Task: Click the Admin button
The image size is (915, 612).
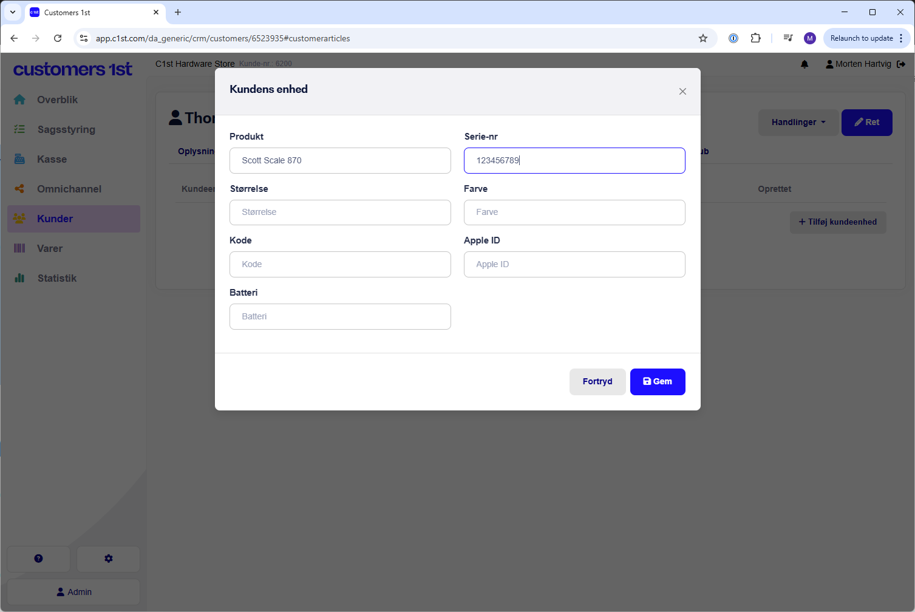Action: pyautogui.click(x=73, y=592)
